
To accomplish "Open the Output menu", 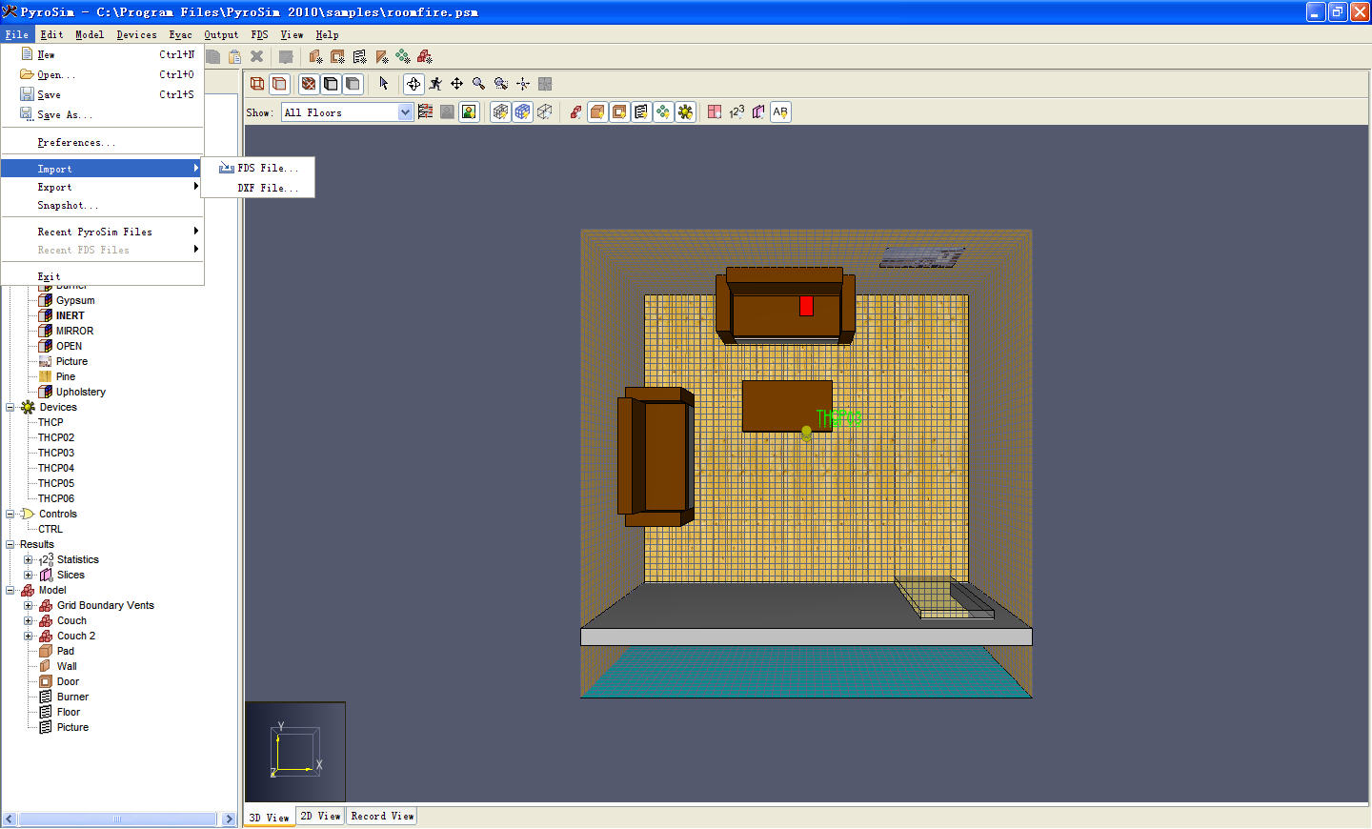I will 221,34.
